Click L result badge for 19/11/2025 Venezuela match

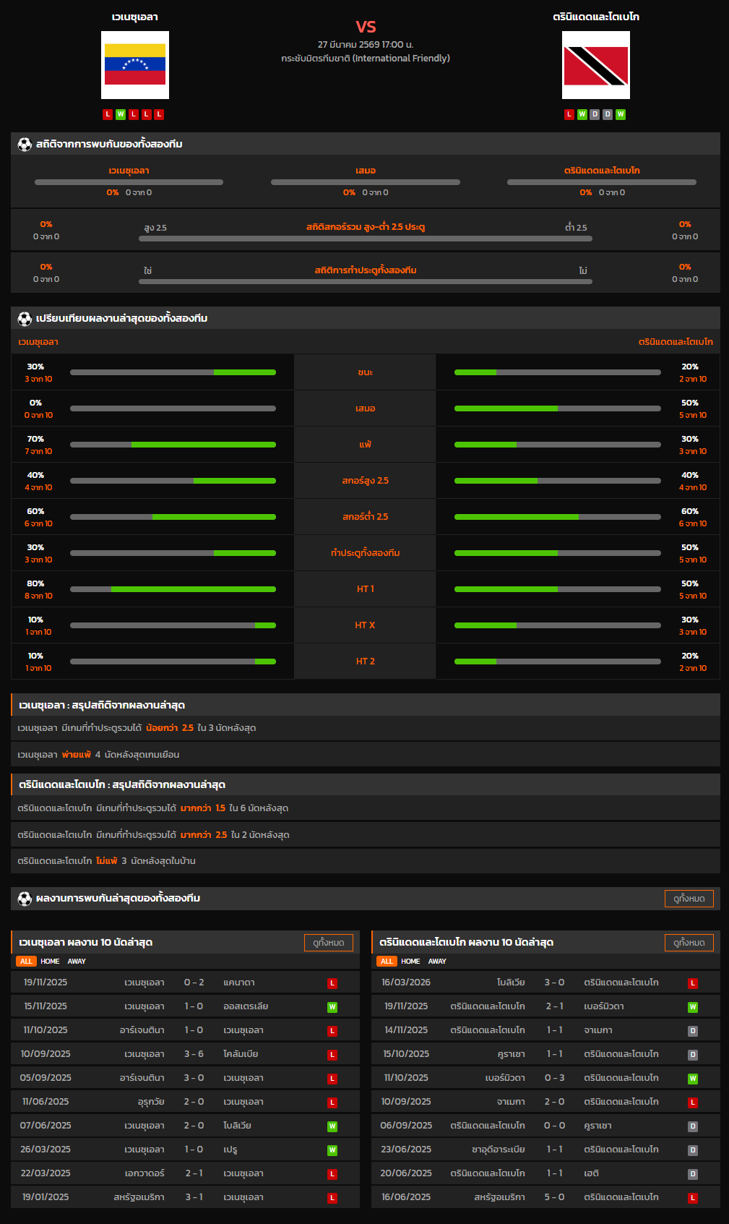tap(332, 983)
